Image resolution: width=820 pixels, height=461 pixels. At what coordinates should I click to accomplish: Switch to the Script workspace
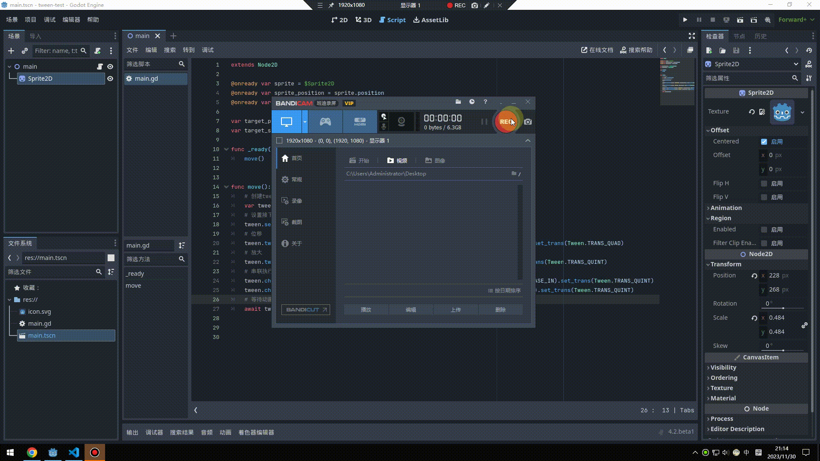point(392,20)
